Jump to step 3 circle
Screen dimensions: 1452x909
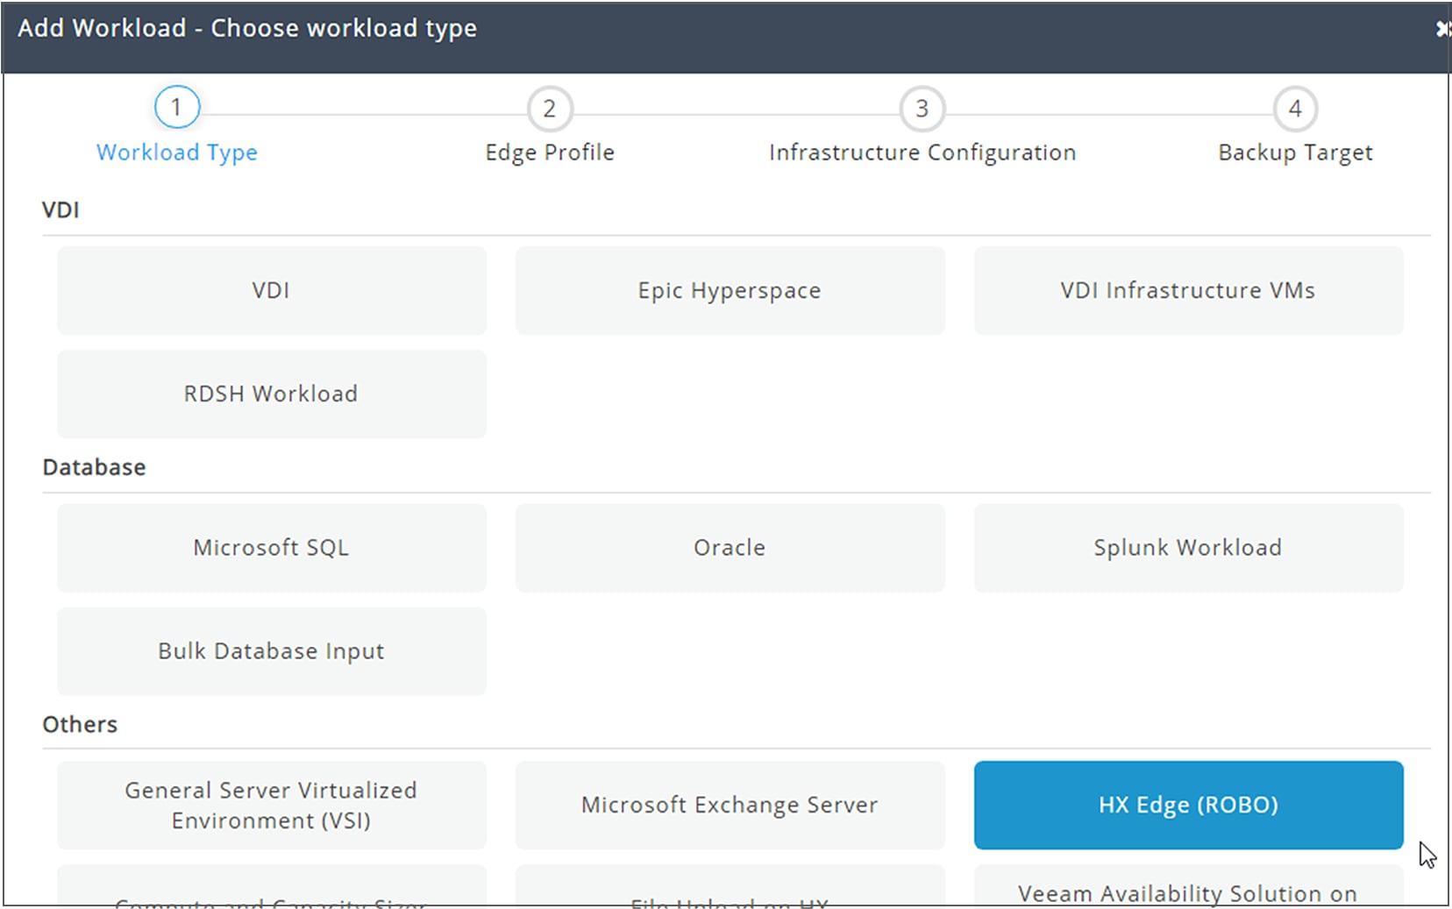922,109
